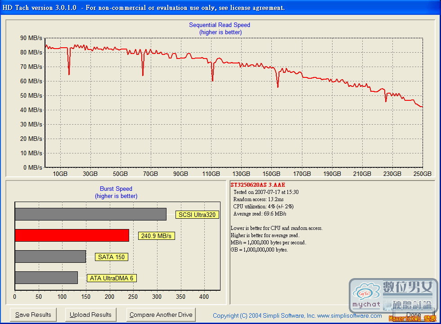
Task: Click the 50 MB/s axis label
Action: click(x=31, y=95)
